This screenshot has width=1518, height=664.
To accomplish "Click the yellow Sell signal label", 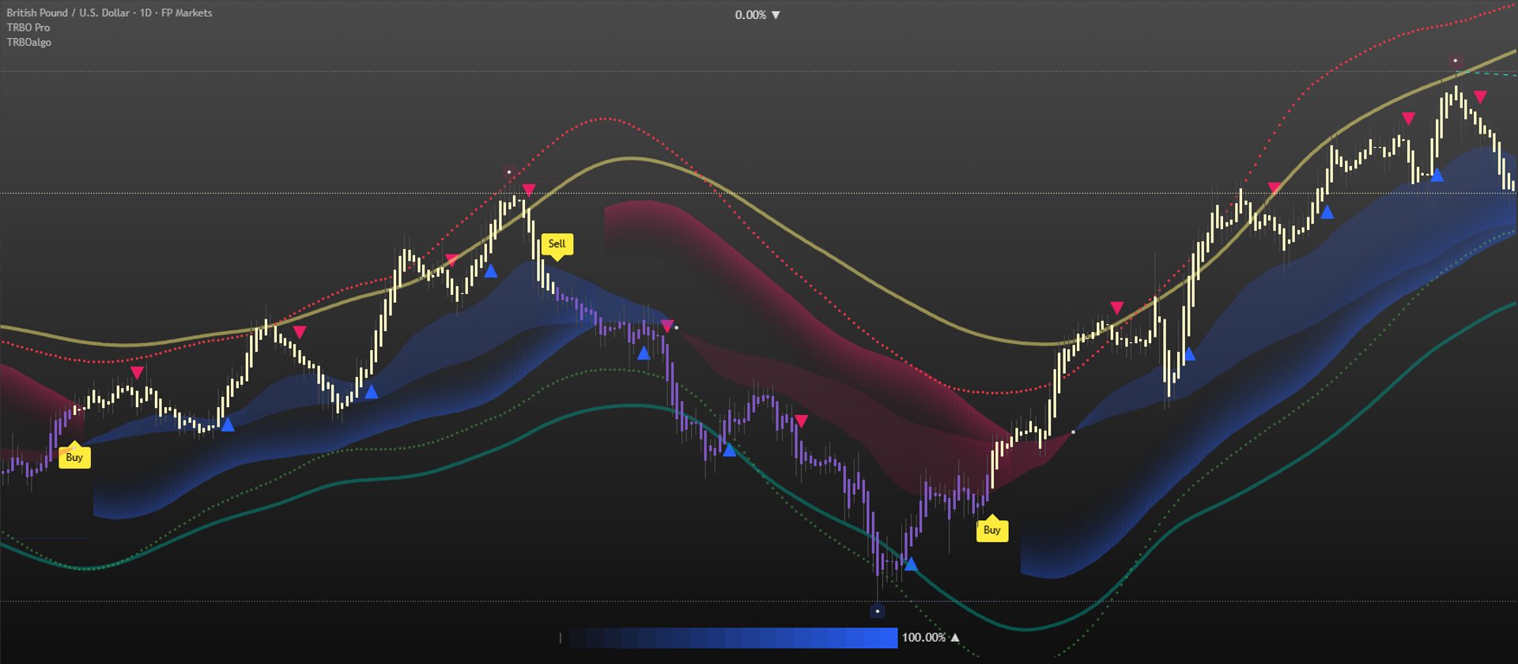I will 557,244.
